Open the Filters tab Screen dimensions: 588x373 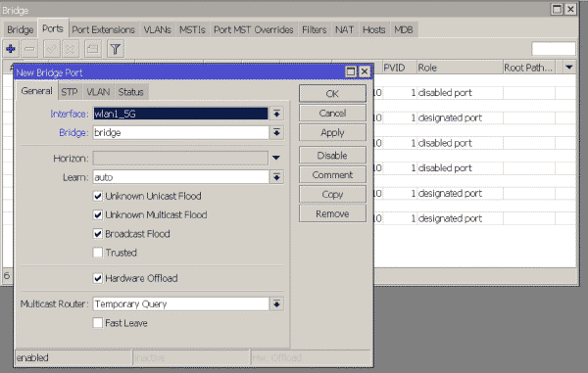(315, 30)
